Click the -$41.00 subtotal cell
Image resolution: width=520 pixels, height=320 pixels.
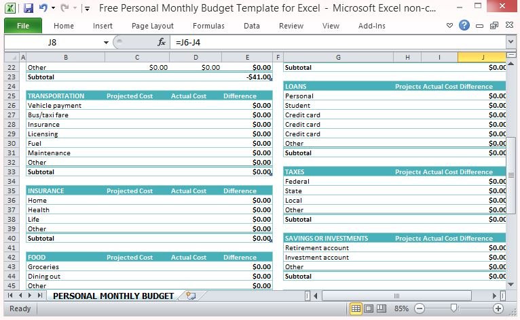[x=246, y=77]
